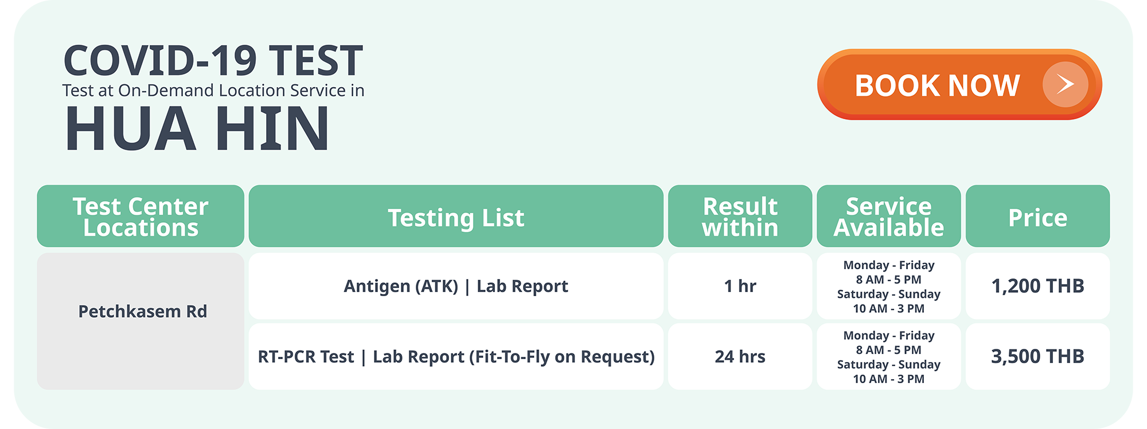Select the Petchkasem Rd location cell

tap(142, 312)
